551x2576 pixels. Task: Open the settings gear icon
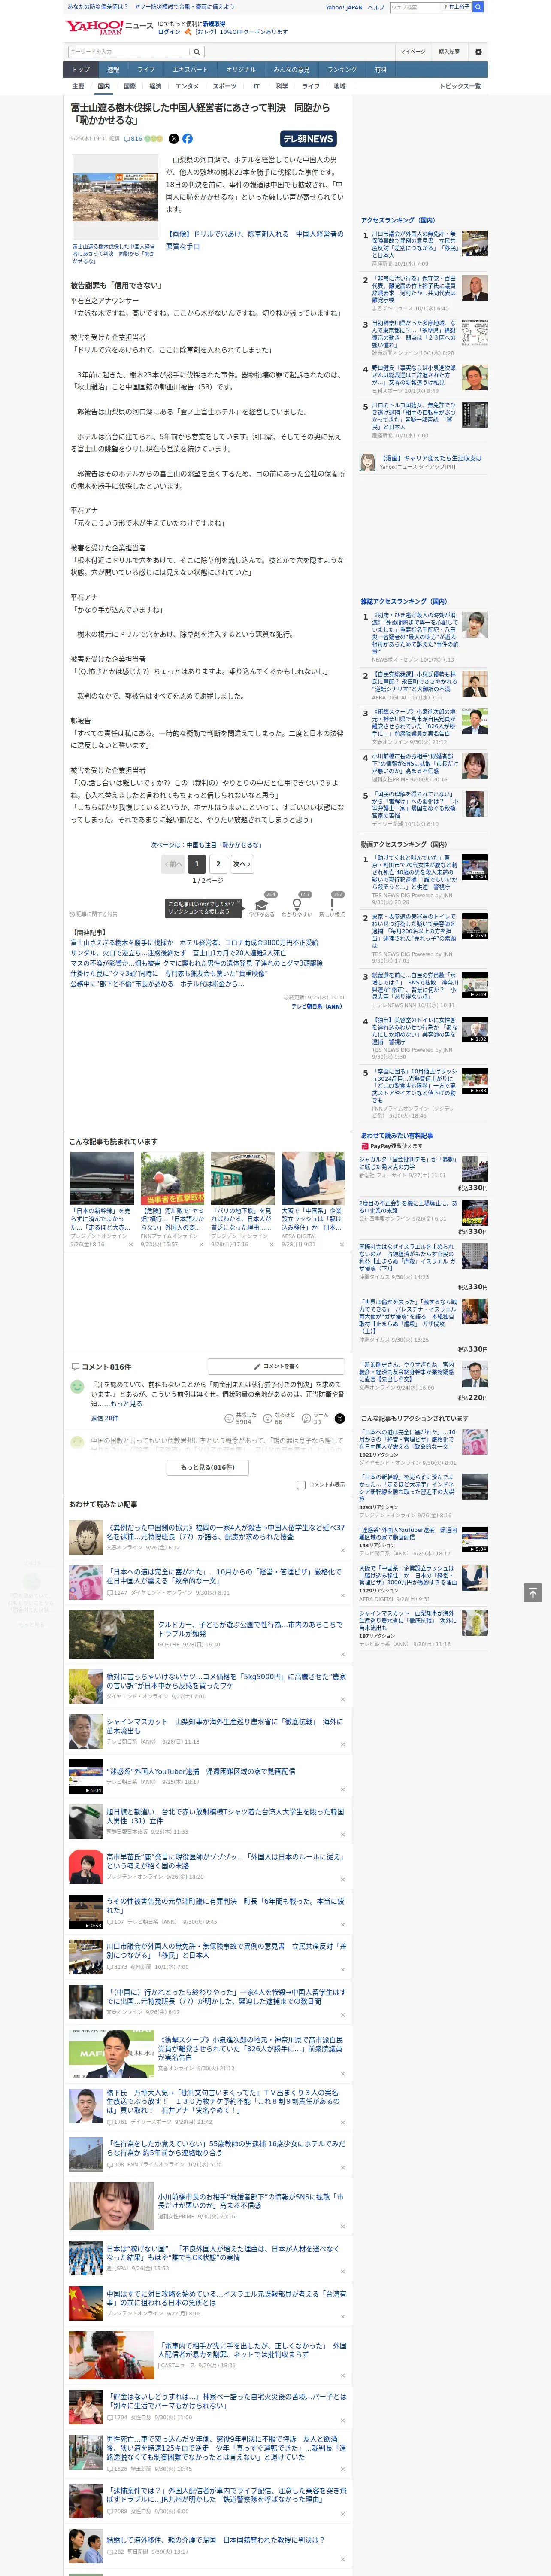point(478,52)
